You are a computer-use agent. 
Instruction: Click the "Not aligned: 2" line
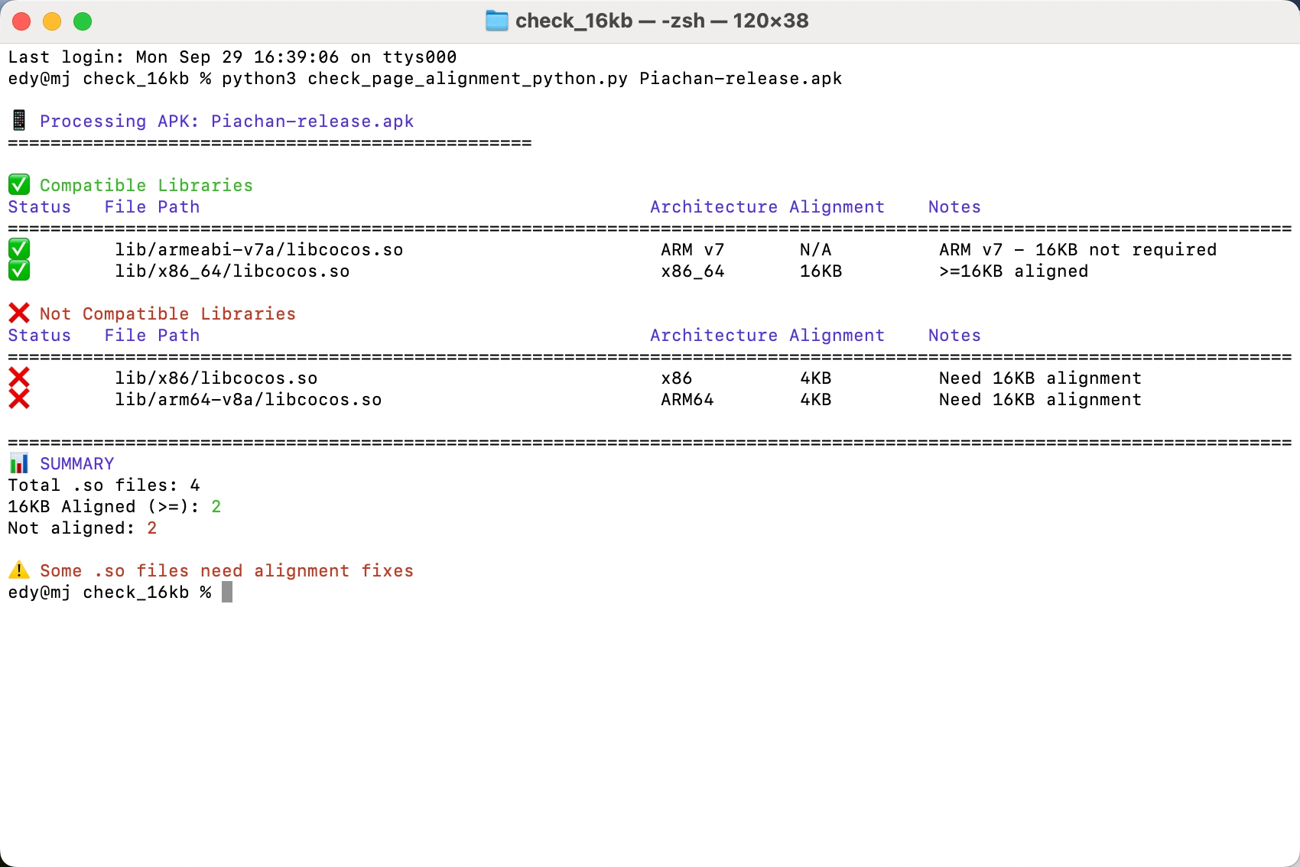(83, 528)
